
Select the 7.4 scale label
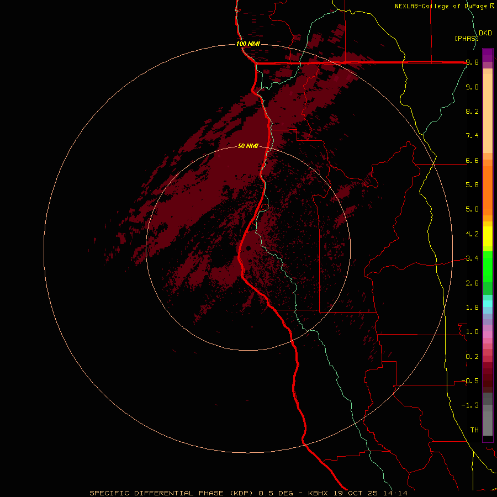(x=472, y=136)
